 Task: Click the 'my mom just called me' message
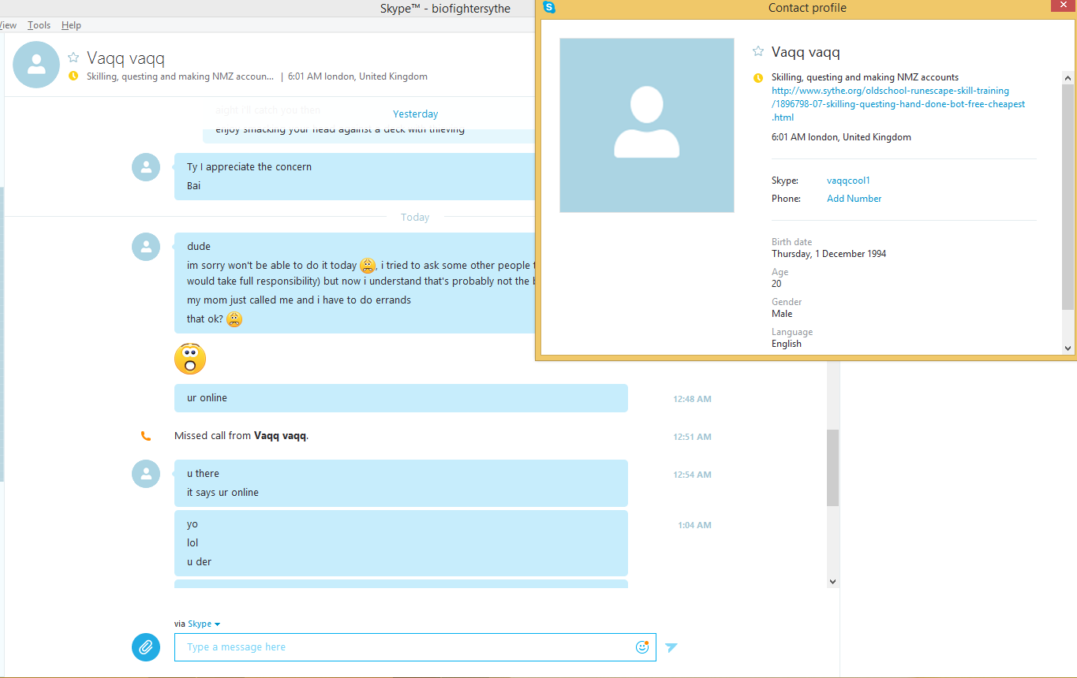299,300
